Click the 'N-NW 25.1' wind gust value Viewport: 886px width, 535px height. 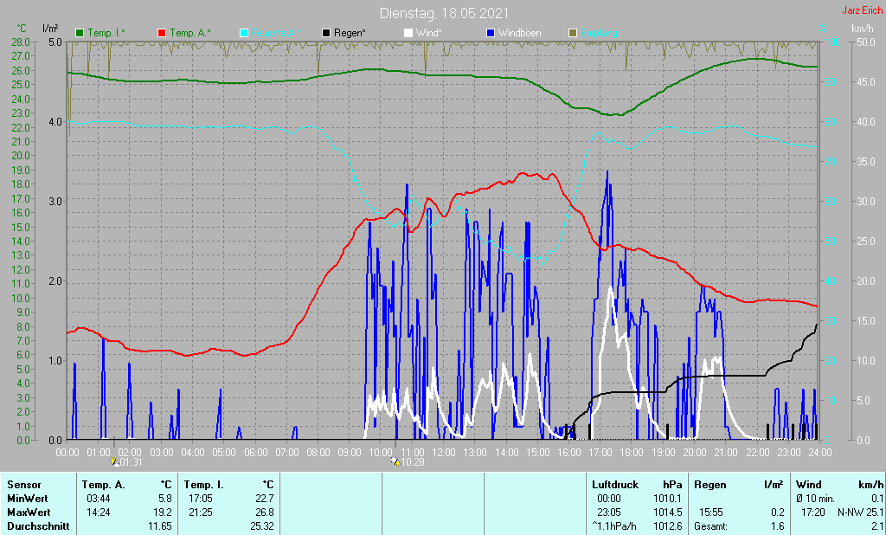pos(860,512)
